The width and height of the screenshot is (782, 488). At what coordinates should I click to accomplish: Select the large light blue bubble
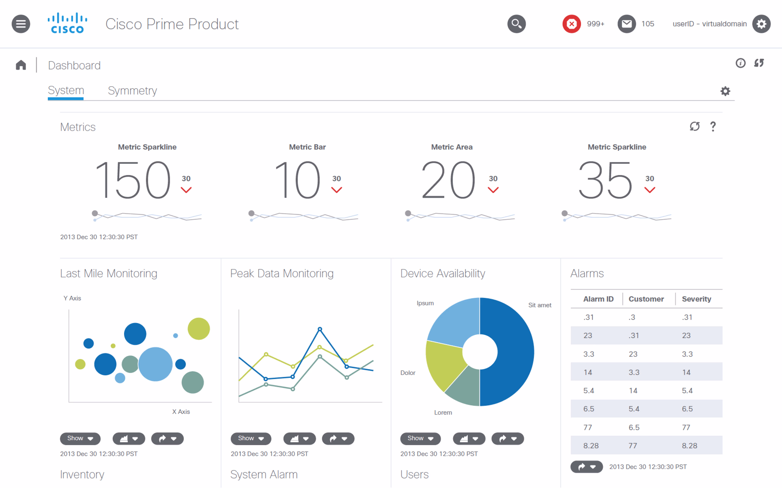click(x=155, y=364)
